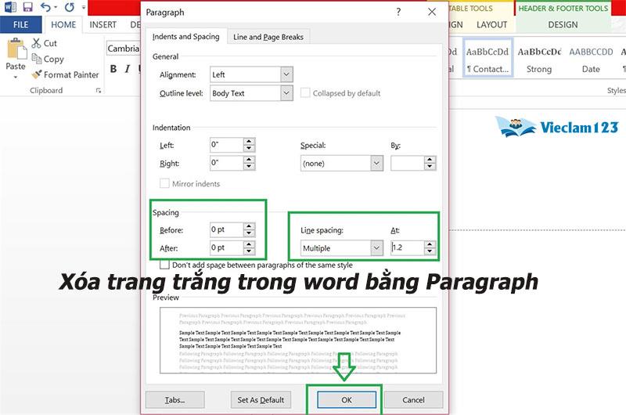The image size is (626, 415).
Task: Apply the Strong style
Action: point(539,58)
